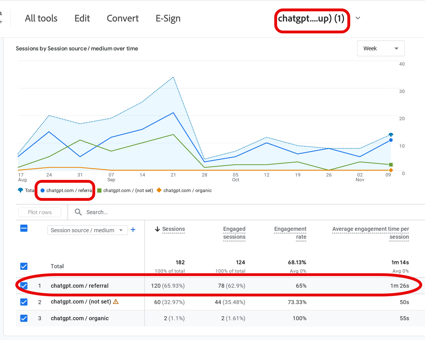The image size is (425, 340).
Task: Click the descending sort arrow beside Sessions
Action: pos(158,229)
